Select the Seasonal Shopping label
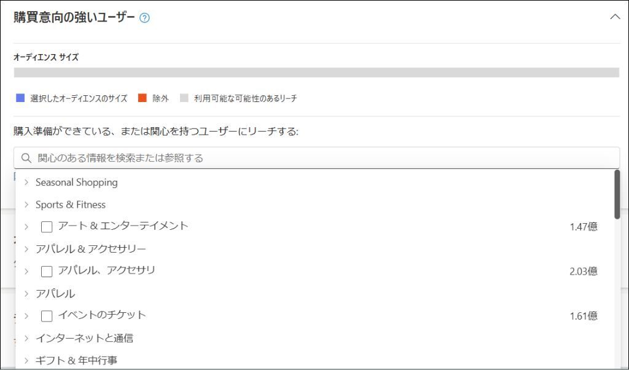This screenshot has width=629, height=370. click(x=77, y=182)
